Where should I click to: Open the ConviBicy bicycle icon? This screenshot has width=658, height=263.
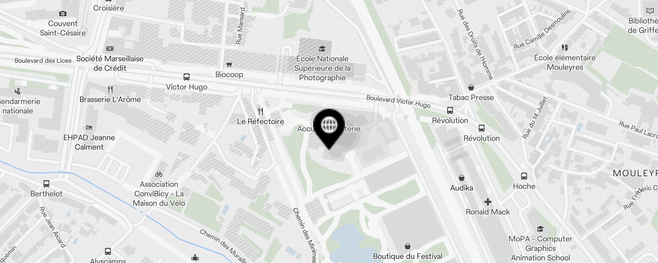[x=159, y=174]
